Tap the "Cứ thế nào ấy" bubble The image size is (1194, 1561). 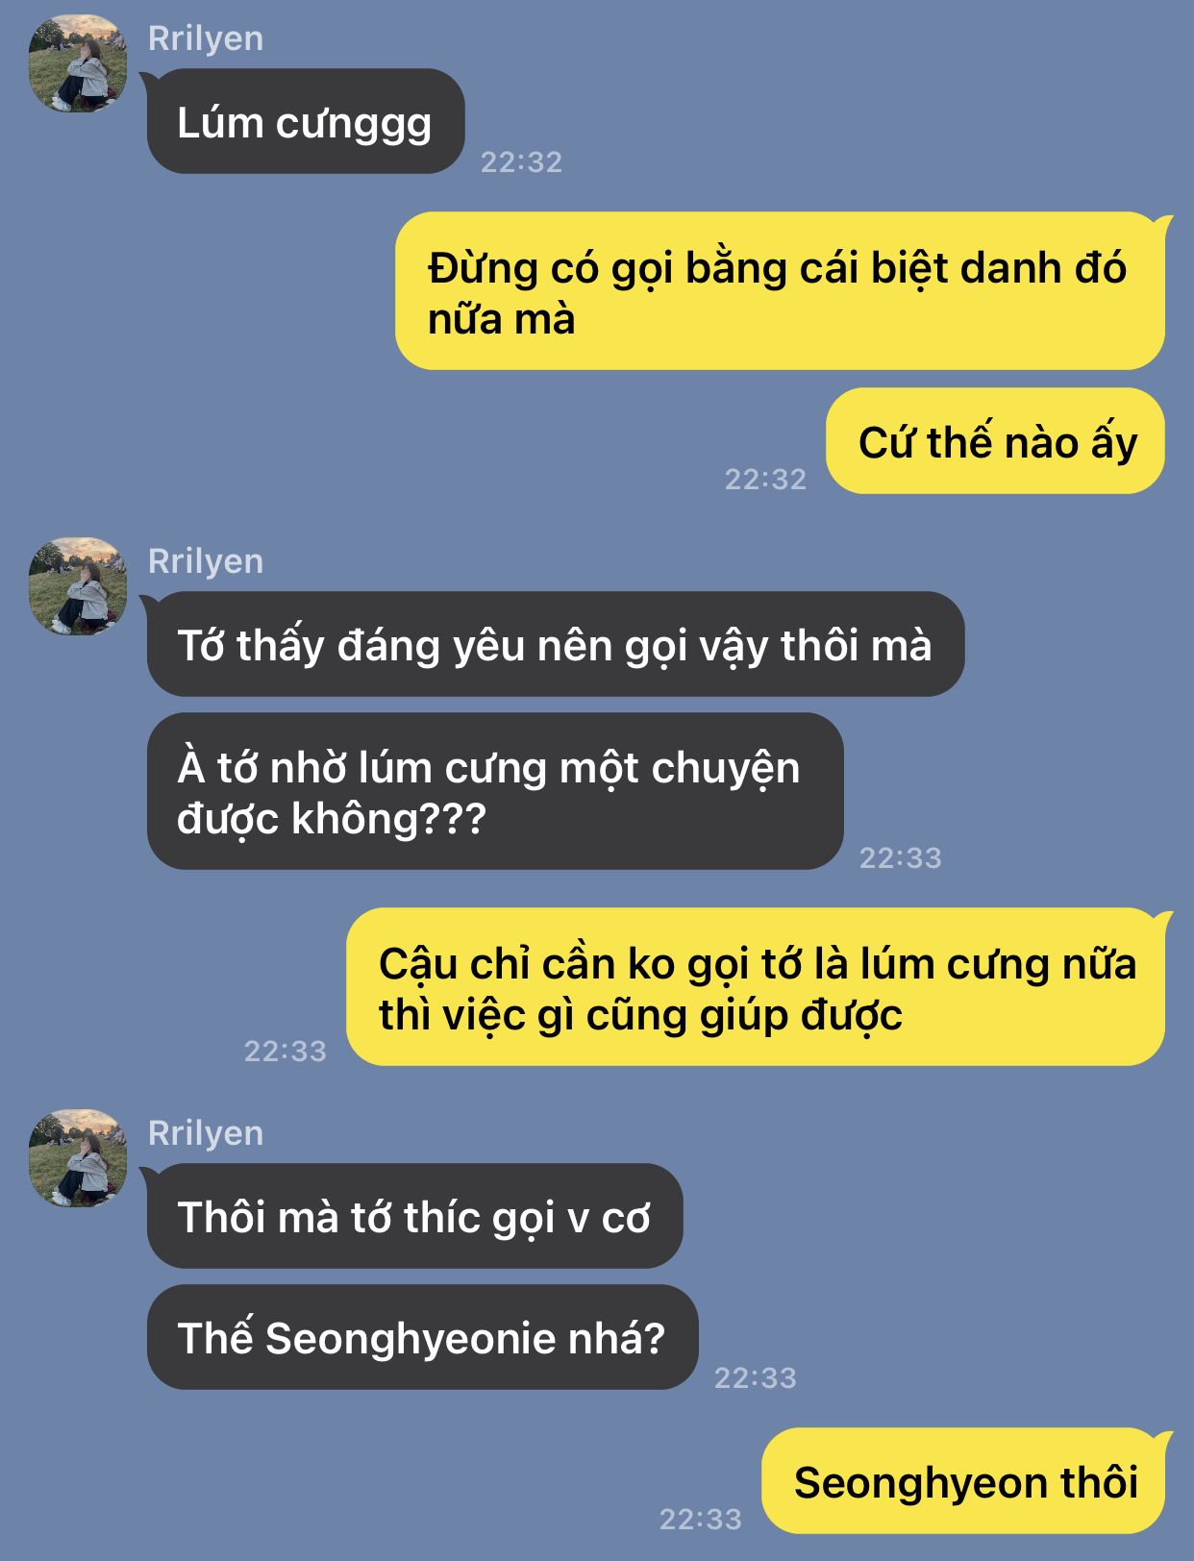(x=995, y=441)
